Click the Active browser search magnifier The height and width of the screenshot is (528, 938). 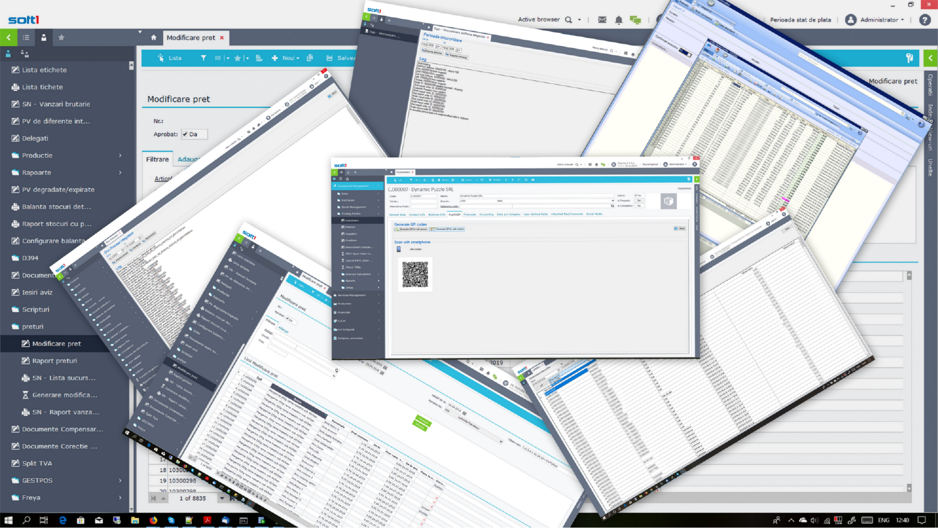tap(568, 20)
